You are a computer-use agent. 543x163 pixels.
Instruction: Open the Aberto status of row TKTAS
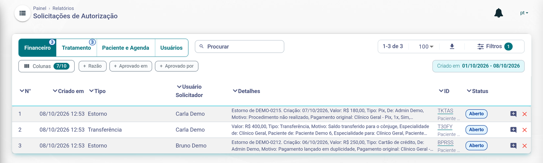tap(476, 114)
